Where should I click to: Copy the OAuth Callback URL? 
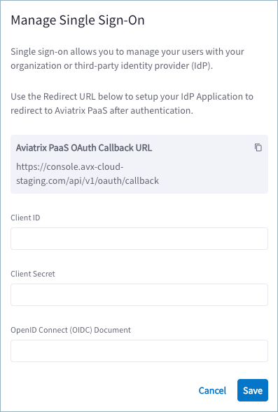point(258,147)
